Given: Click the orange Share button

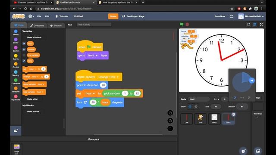Looking at the screenshot, I should coord(113,16).
